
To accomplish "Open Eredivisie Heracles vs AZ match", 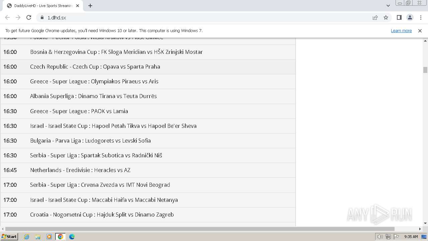I will 148,170.
